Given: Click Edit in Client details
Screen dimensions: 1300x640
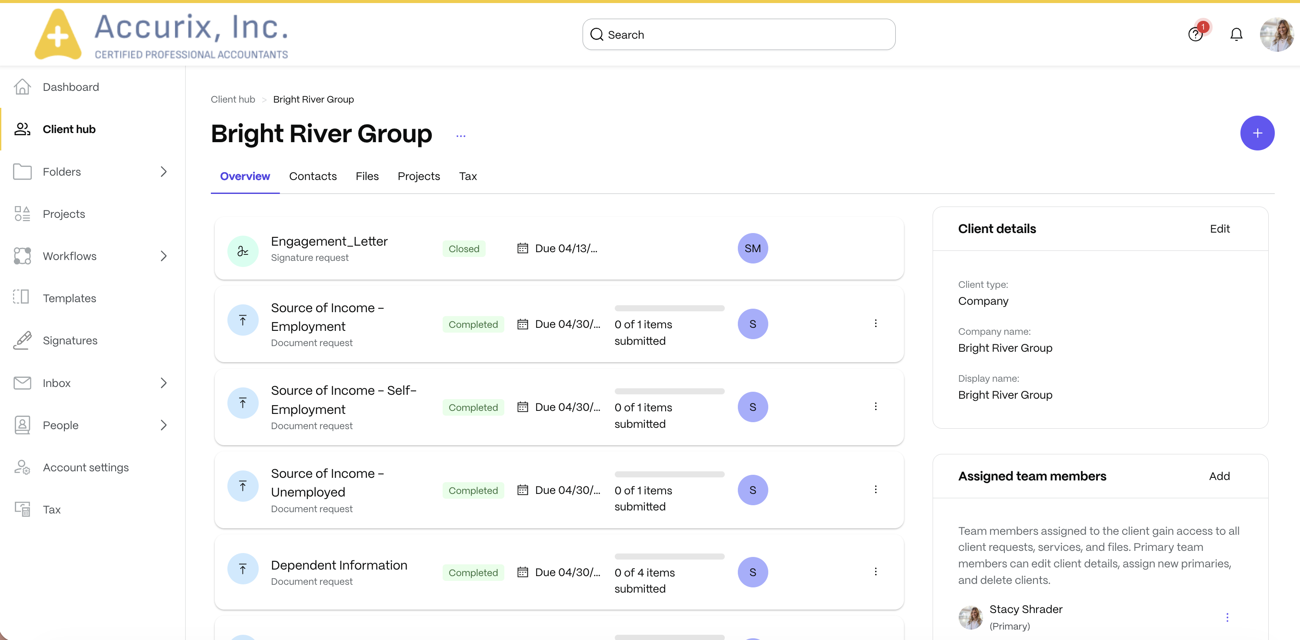Looking at the screenshot, I should pyautogui.click(x=1219, y=229).
